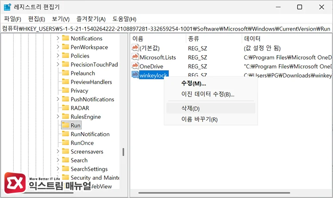Click the RunNotification folder icon

point(65,134)
